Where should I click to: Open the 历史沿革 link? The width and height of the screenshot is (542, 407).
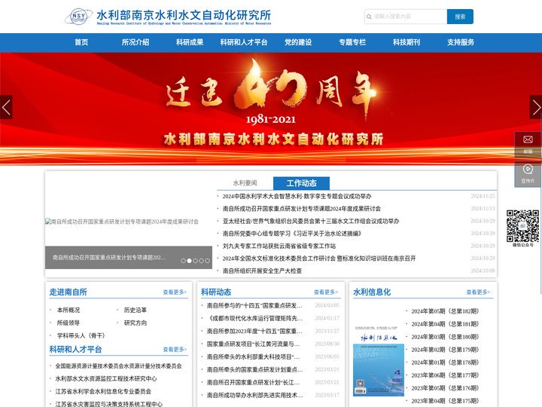[x=135, y=310]
